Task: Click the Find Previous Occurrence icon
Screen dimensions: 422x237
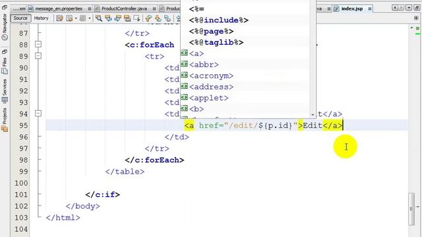Action: click(108, 18)
